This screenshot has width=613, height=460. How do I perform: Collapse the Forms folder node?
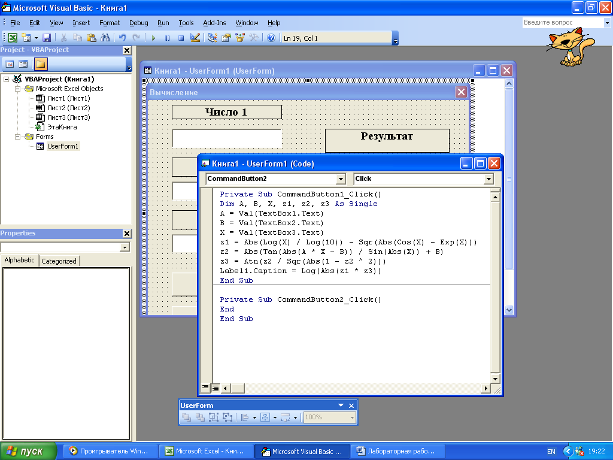[x=17, y=137]
